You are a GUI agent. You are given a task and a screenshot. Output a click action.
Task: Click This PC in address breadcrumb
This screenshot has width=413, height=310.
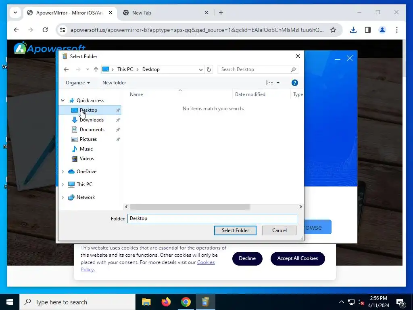[125, 69]
